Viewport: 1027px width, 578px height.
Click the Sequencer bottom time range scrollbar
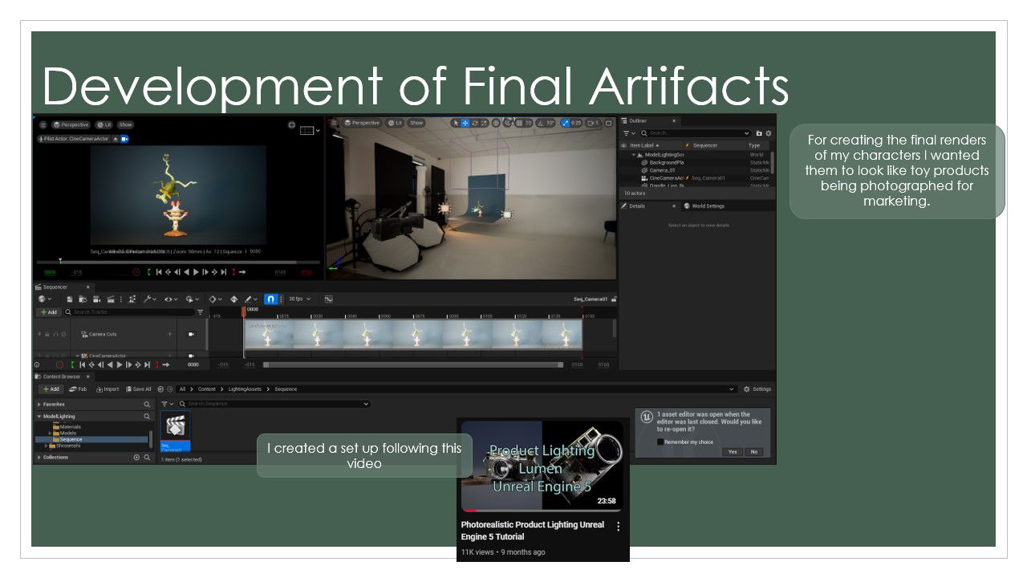[x=412, y=364]
